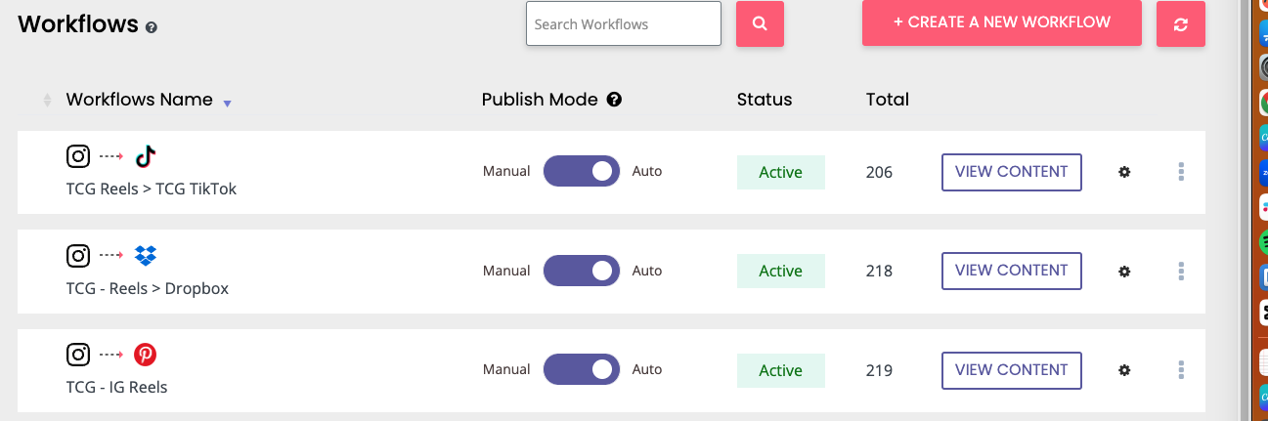The image size is (1268, 421).
Task: Click the Manual label in TikTok workflow row
Action: pyautogui.click(x=506, y=171)
